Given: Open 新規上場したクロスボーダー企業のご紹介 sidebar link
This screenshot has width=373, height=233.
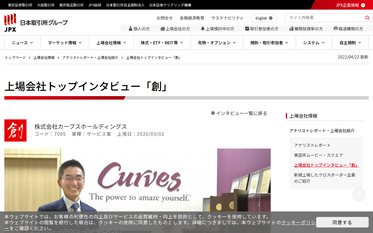Looking at the screenshot, I should pyautogui.click(x=325, y=178).
